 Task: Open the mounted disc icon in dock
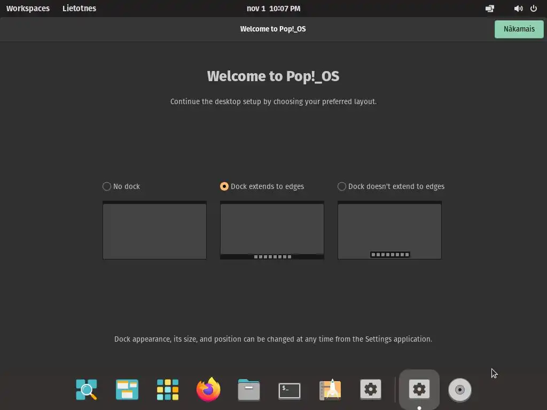coord(460,390)
